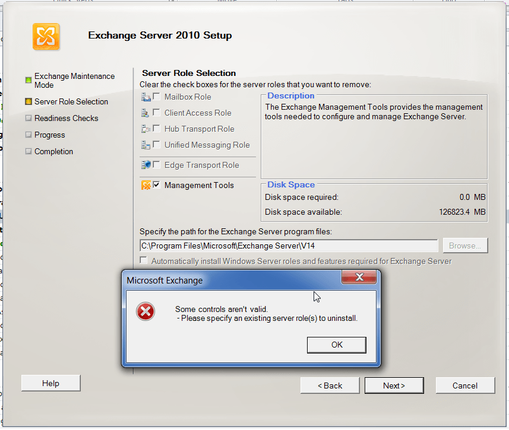Click the Exchange Server logo in the header

tap(46, 36)
